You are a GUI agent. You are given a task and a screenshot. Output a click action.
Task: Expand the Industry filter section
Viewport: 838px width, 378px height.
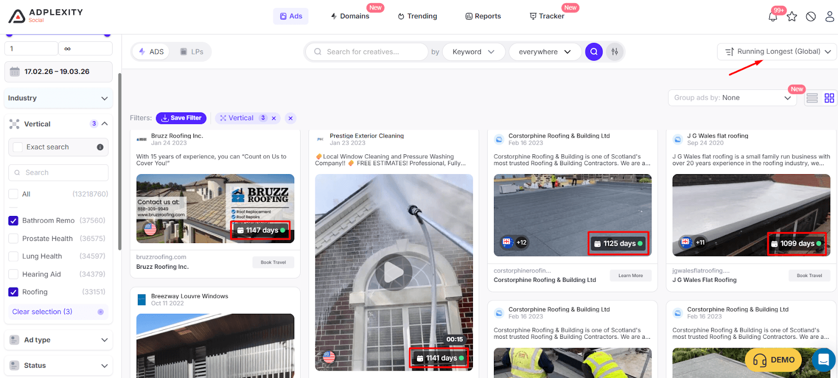[x=59, y=98]
